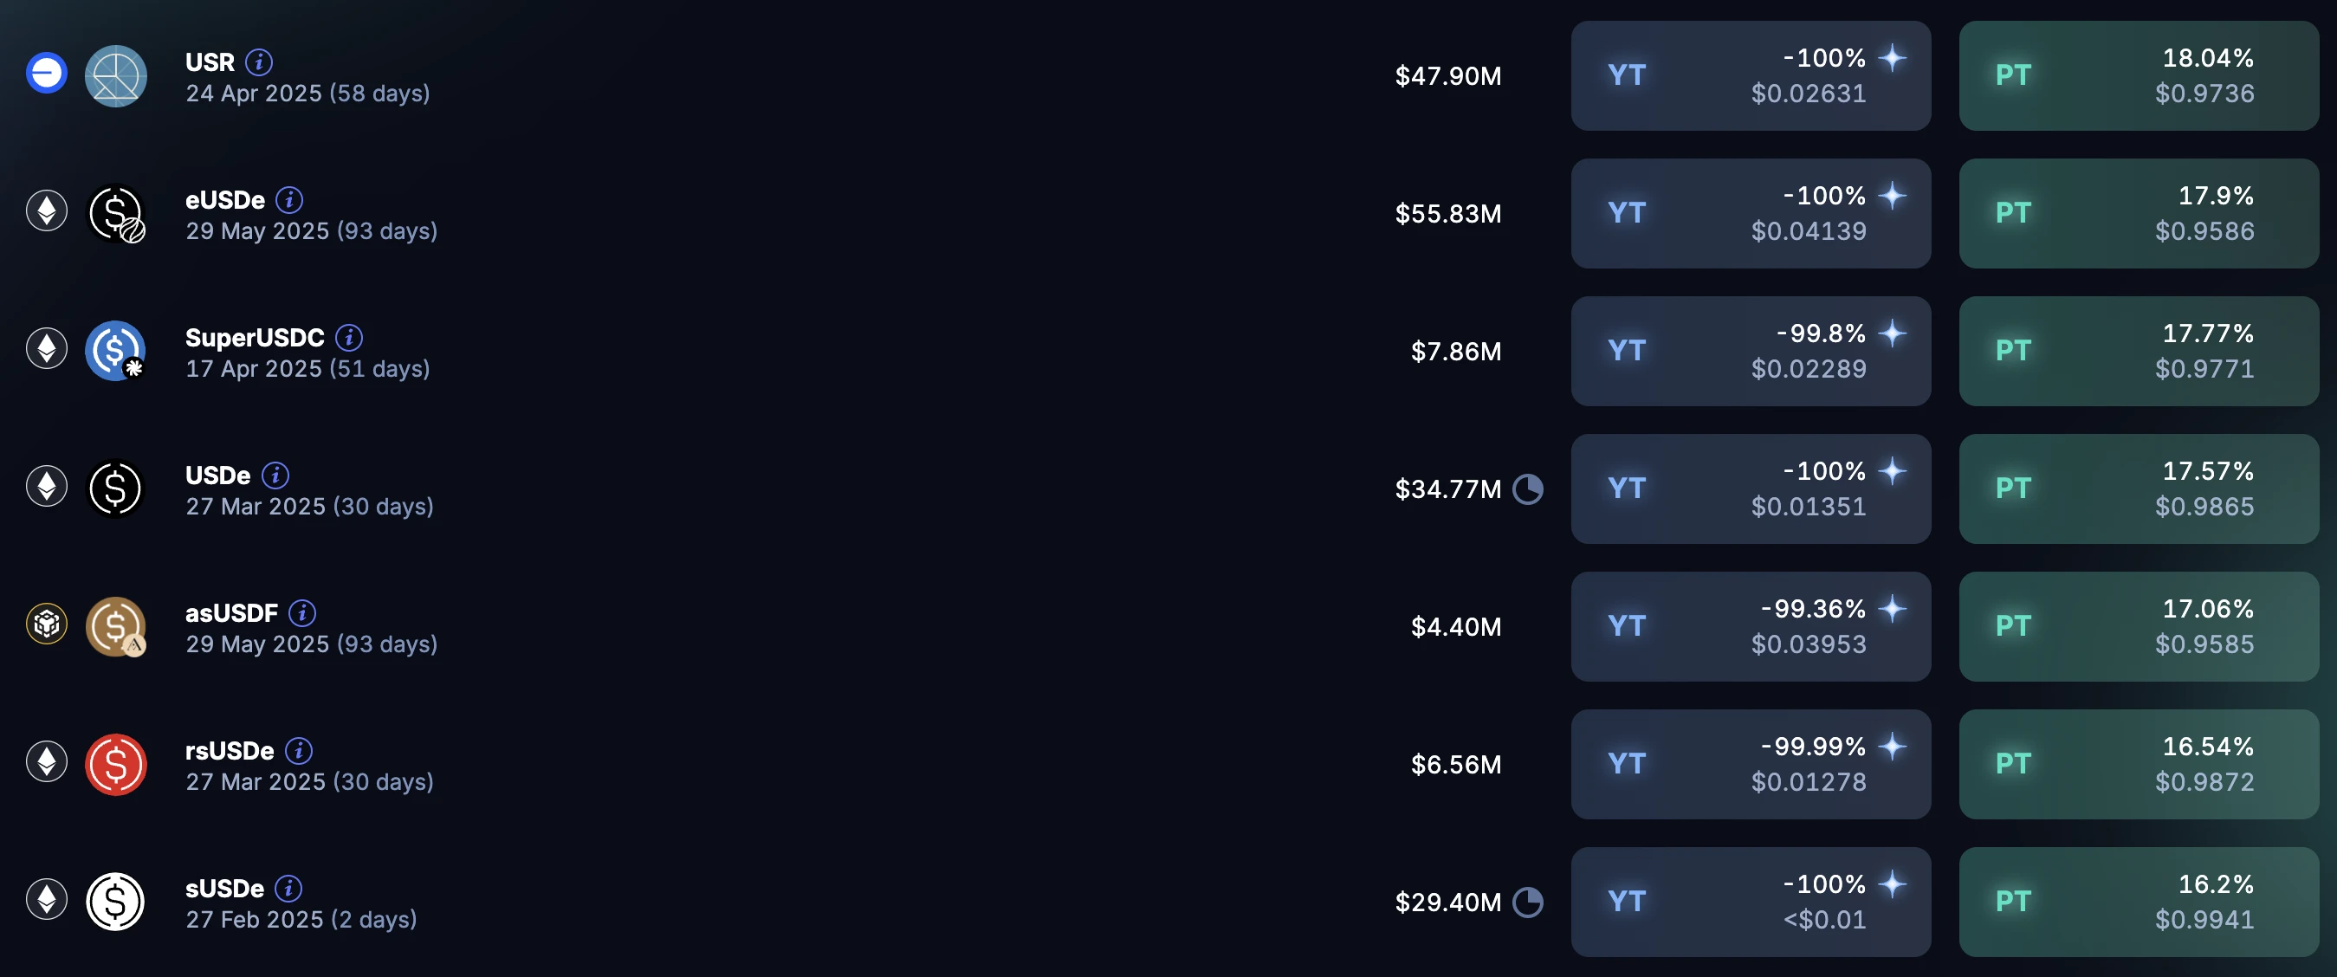The image size is (2337, 977).
Task: Click the info icon next to USR
Action: pos(258,61)
